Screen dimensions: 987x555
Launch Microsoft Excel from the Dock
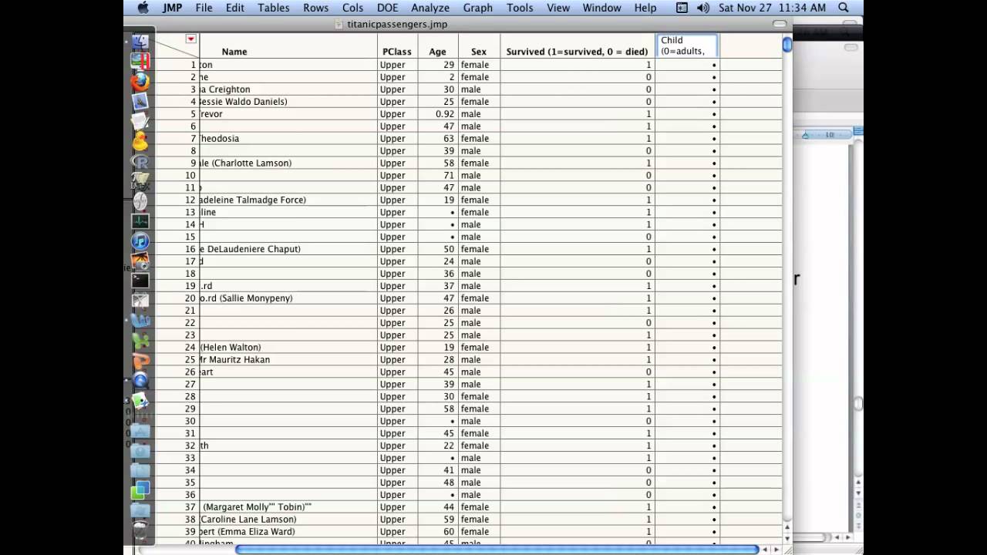140,341
